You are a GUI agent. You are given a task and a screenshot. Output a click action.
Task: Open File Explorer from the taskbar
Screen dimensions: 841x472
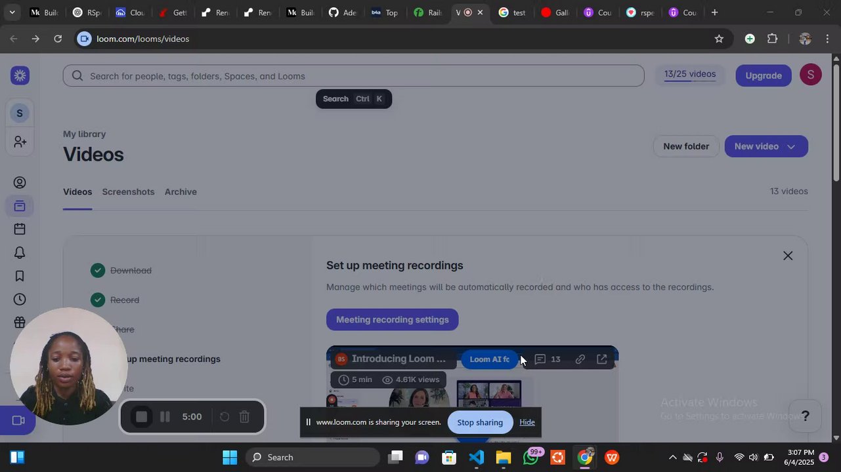pos(504,458)
